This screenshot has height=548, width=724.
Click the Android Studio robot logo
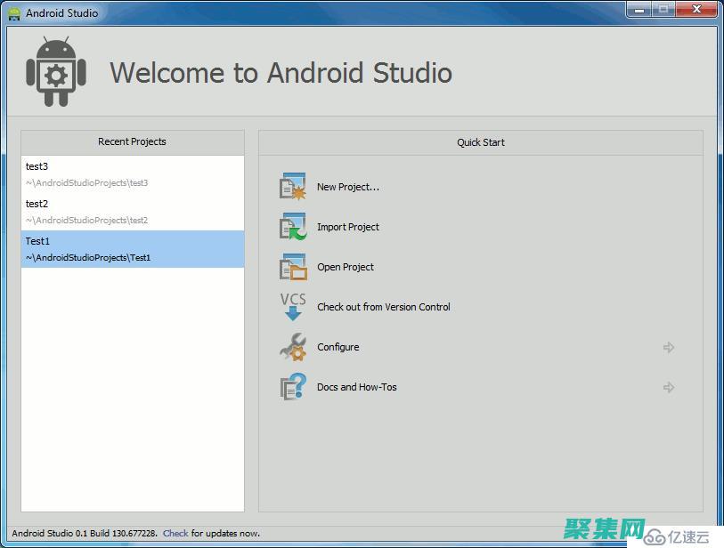56,72
